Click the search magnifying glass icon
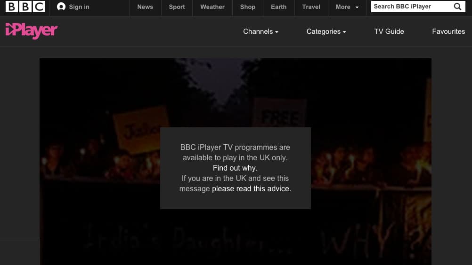 [457, 7]
